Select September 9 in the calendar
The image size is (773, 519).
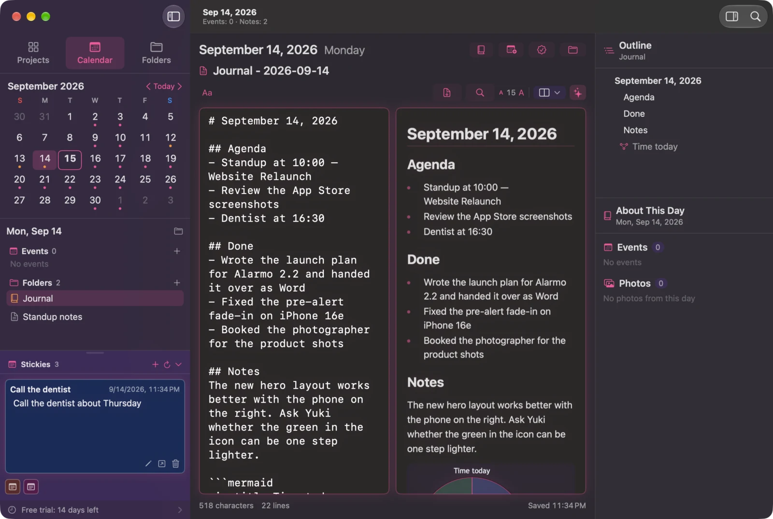coord(95,139)
